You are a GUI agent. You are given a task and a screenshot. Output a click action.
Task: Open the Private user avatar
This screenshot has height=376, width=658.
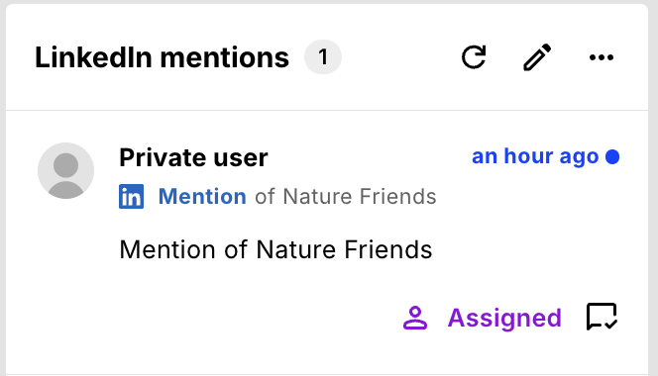(65, 170)
